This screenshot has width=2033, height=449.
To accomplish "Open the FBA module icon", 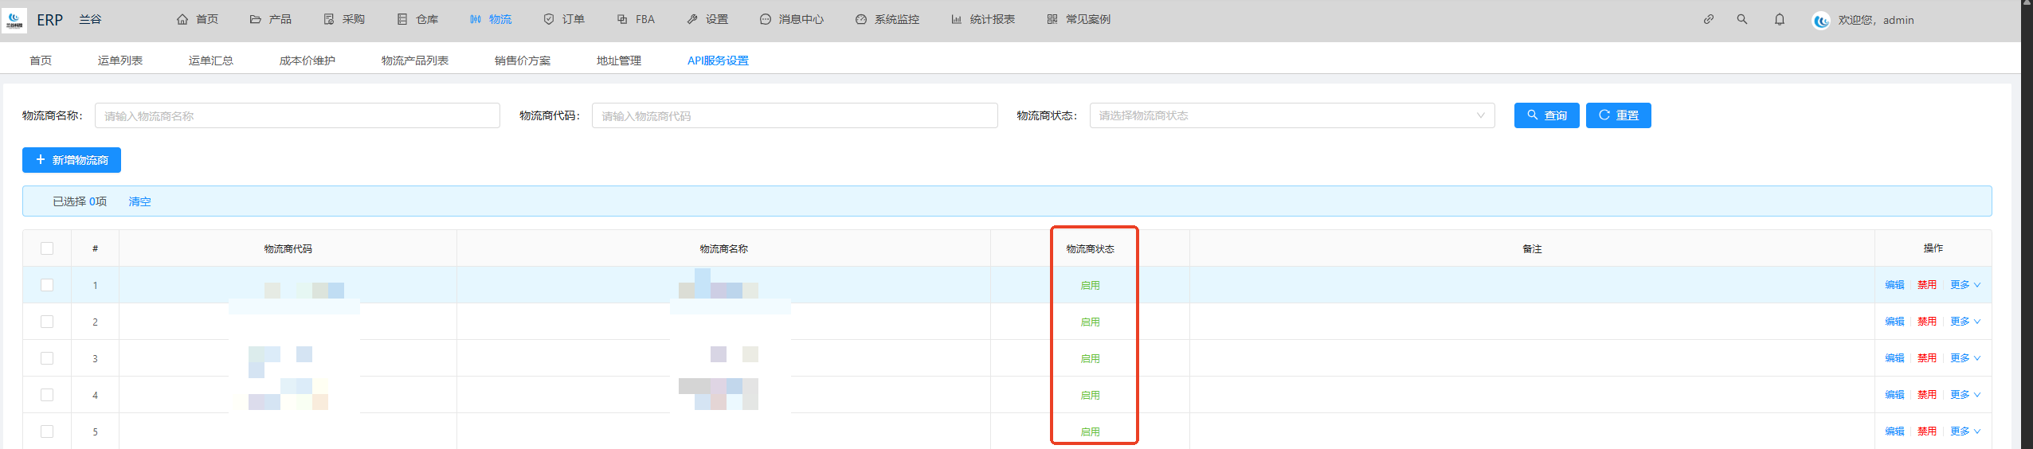I will click(622, 19).
